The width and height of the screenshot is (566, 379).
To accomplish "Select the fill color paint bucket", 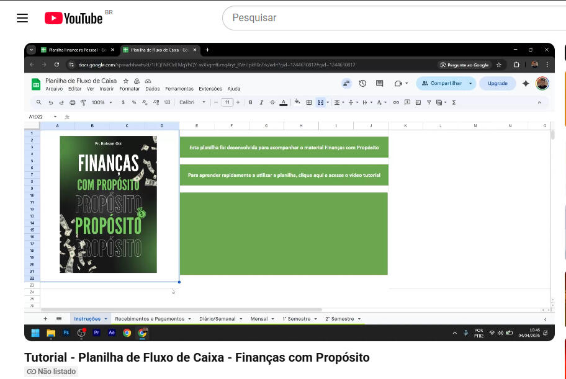I will [297, 102].
